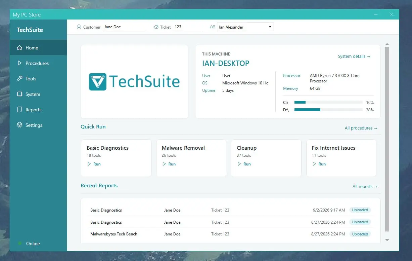The image size is (412, 261).
Task: Open the Settings section
Action: [x=39, y=125]
